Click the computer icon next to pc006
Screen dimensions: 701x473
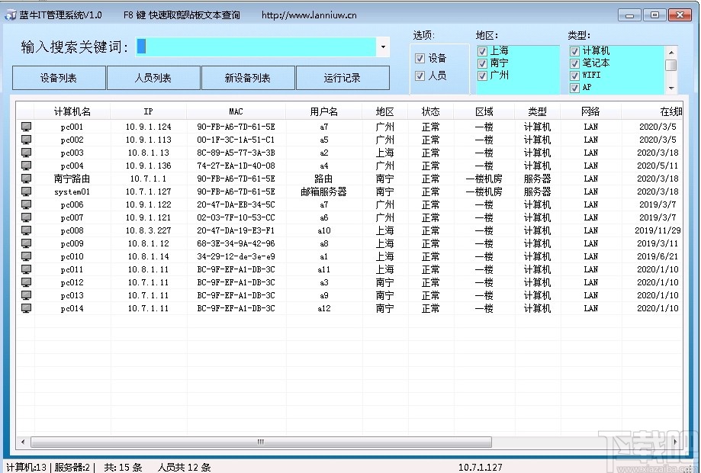coord(26,204)
